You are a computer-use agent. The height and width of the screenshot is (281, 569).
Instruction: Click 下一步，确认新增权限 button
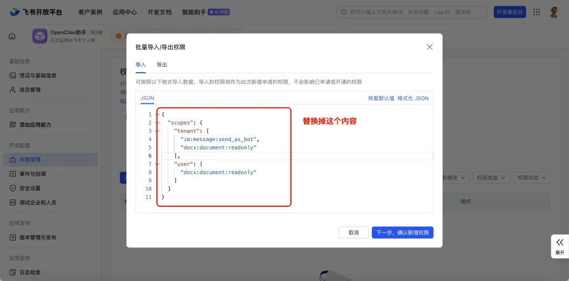403,233
